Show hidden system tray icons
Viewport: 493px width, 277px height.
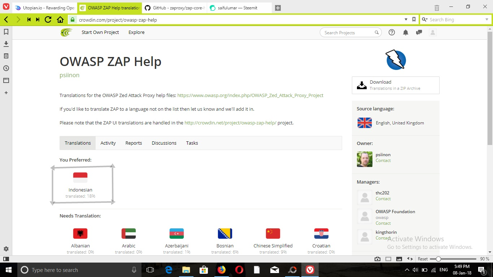coord(407,270)
